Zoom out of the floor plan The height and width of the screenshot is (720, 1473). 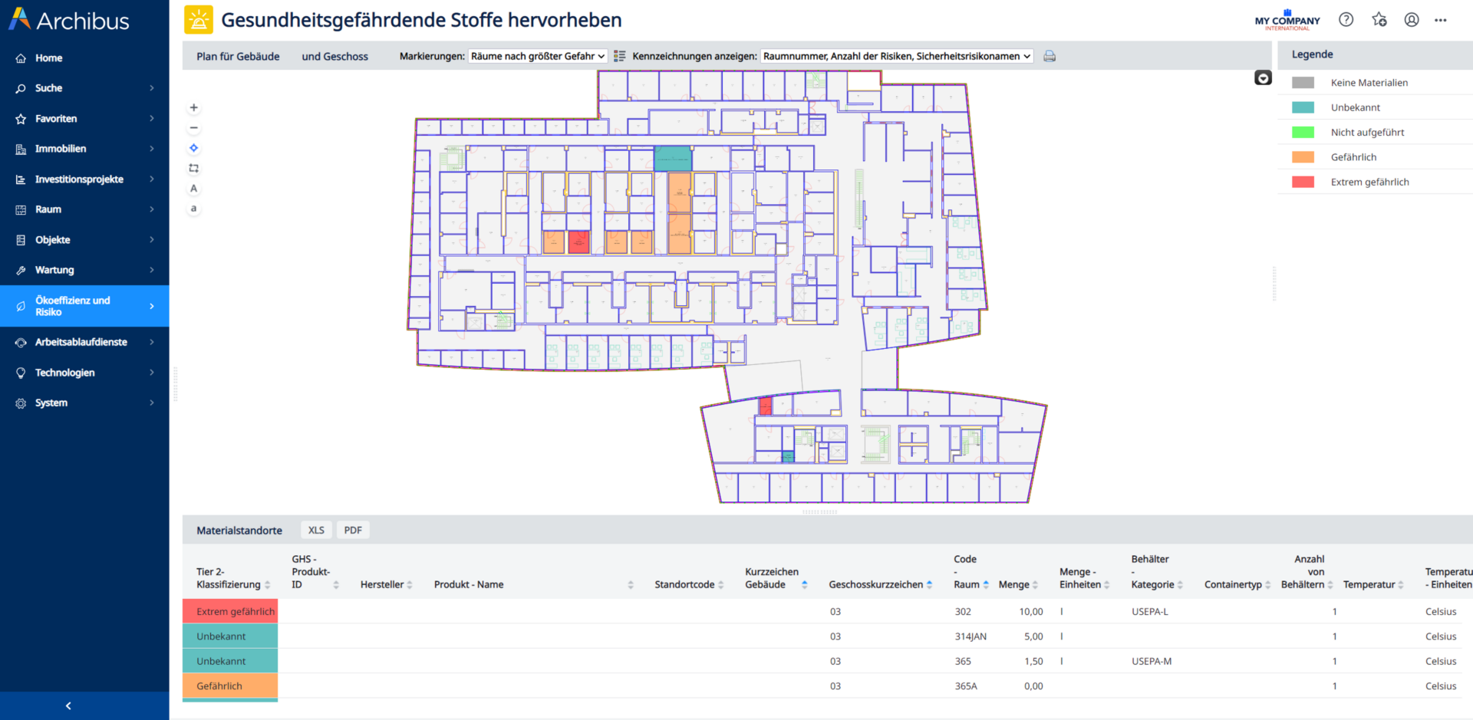194,128
